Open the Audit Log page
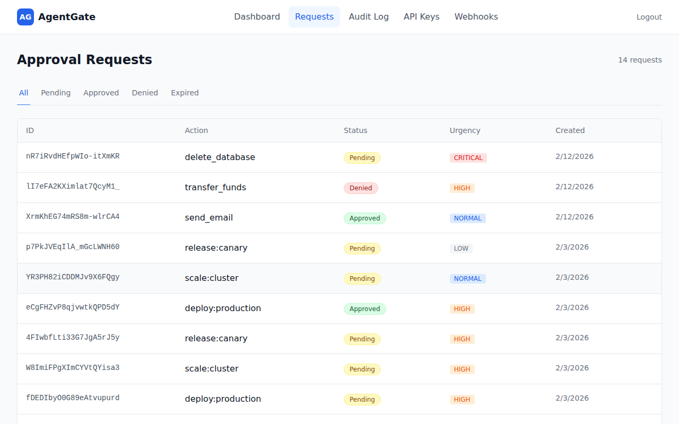The width and height of the screenshot is (679, 424). (x=369, y=17)
